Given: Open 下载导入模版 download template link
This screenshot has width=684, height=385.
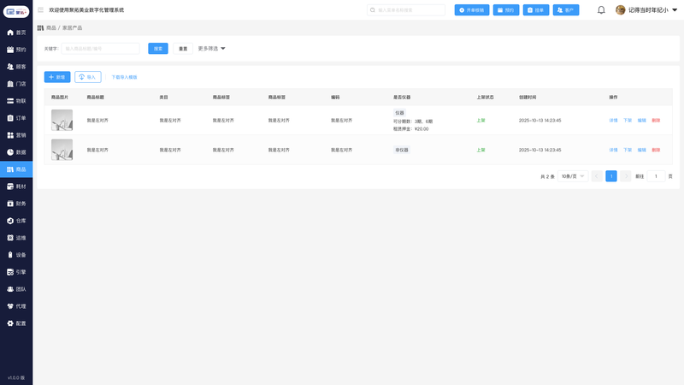Looking at the screenshot, I should 124,77.
